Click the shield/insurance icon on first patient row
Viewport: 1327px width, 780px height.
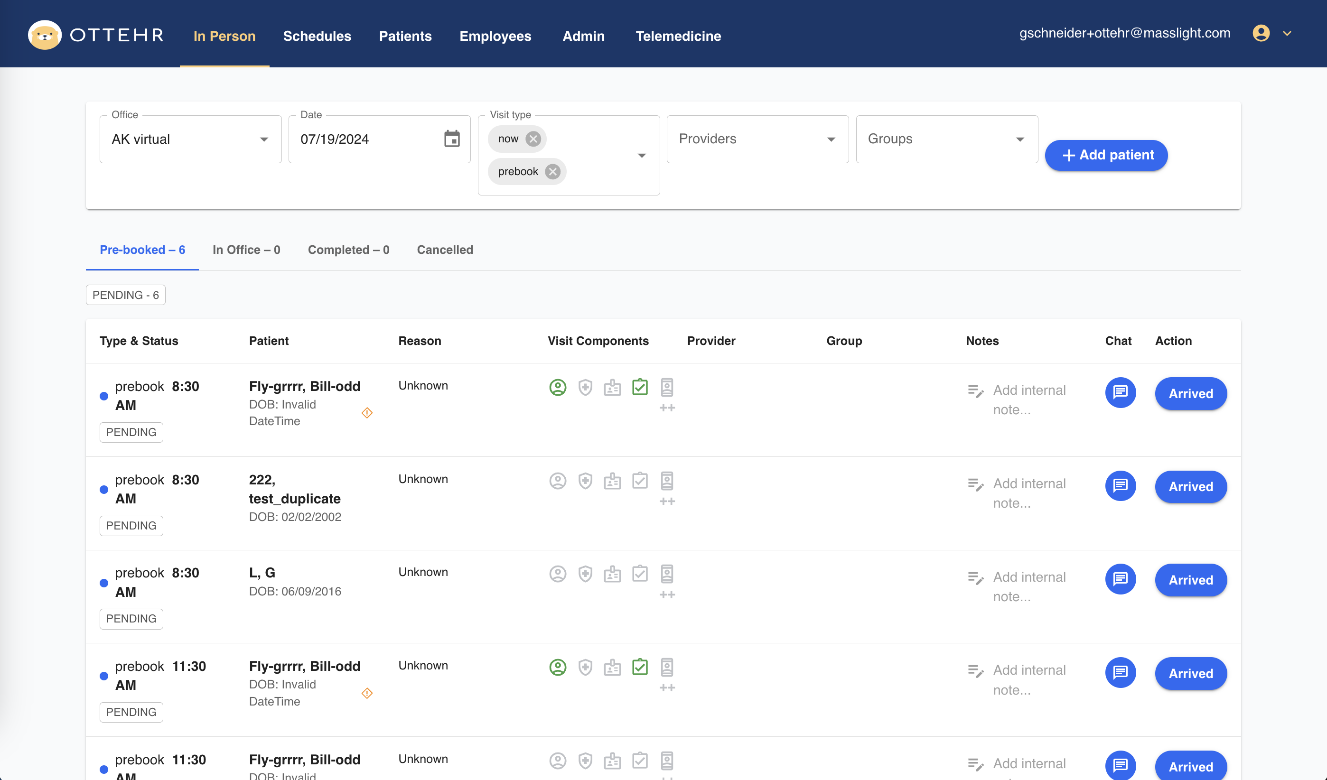[x=584, y=387]
